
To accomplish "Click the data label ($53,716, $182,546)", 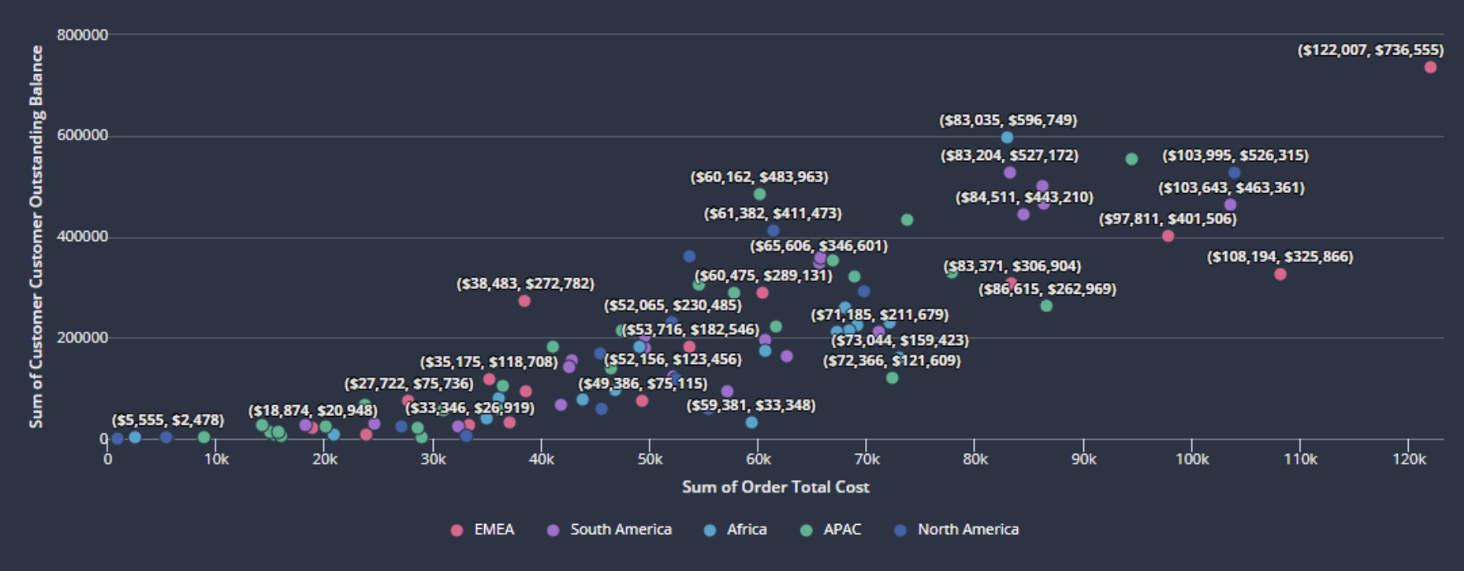I will (x=691, y=329).
